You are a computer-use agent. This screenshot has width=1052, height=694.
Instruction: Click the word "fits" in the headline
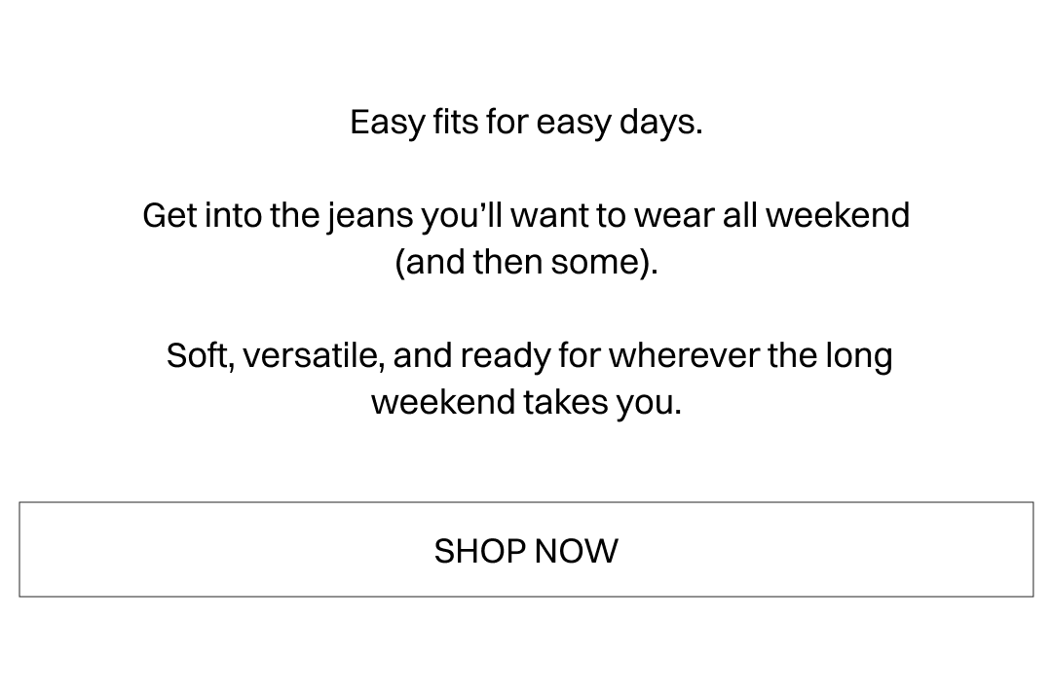455,123
